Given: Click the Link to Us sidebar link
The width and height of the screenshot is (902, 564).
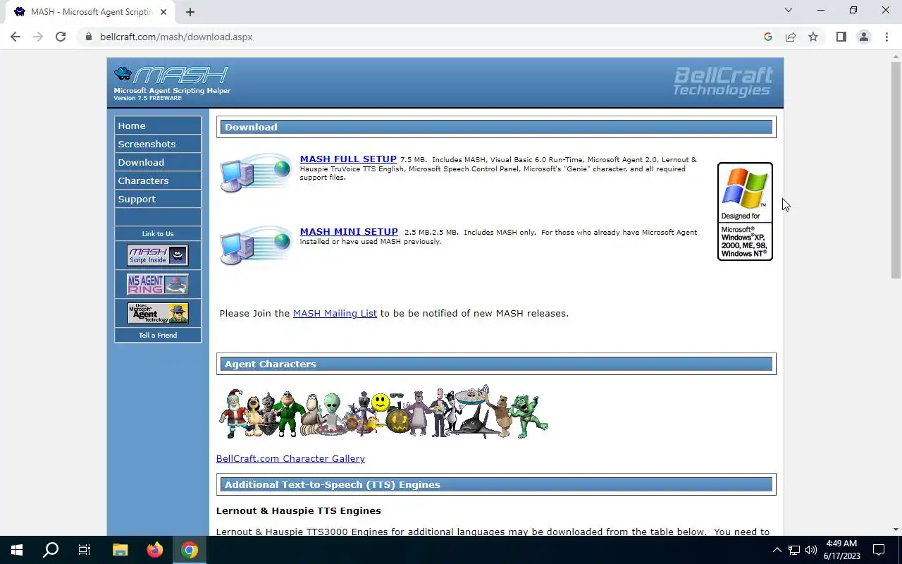Looking at the screenshot, I should point(158,233).
